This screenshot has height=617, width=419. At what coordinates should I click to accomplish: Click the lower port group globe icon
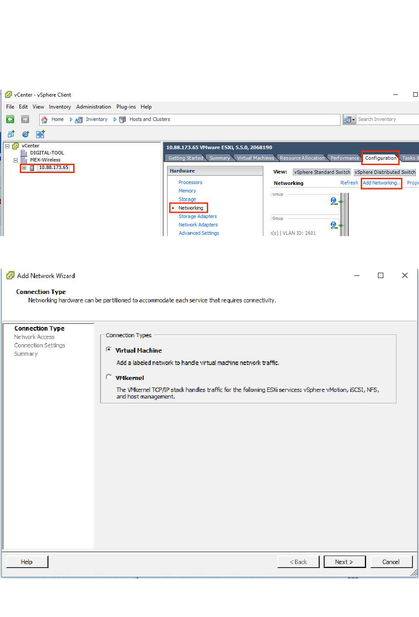[333, 225]
